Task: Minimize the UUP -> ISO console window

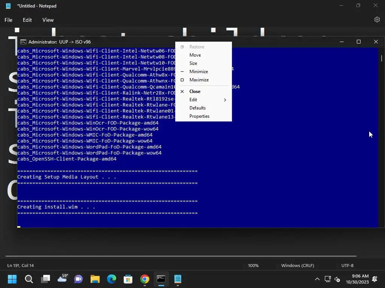Action: pos(341,42)
